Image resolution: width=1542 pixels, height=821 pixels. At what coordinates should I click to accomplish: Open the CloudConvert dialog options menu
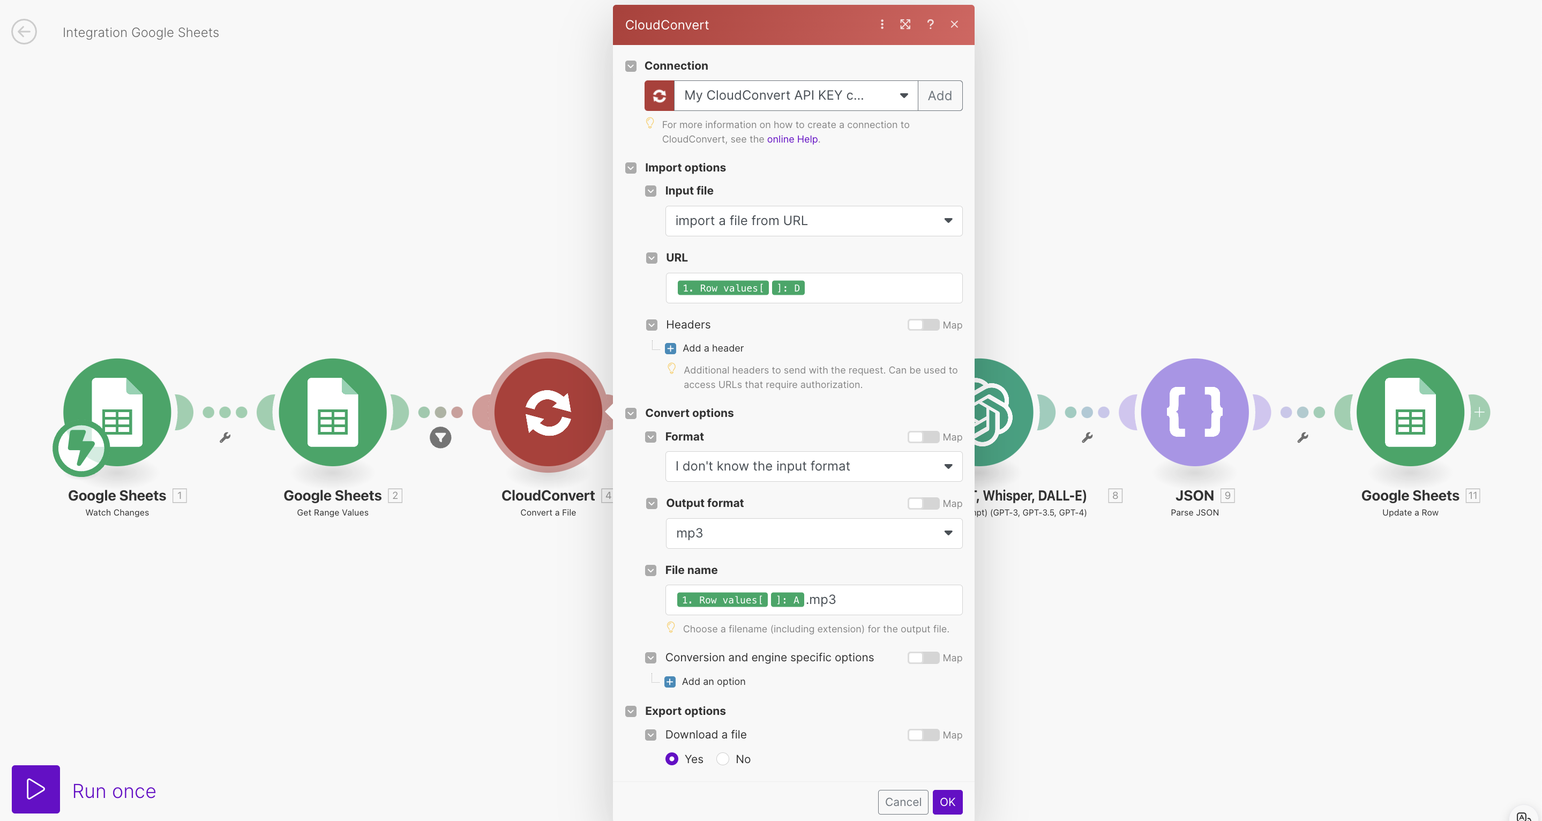tap(882, 24)
